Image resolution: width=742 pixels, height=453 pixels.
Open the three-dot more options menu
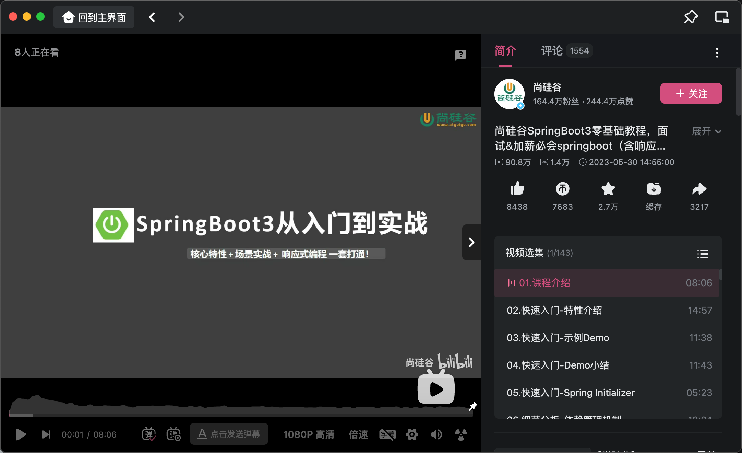point(717,53)
